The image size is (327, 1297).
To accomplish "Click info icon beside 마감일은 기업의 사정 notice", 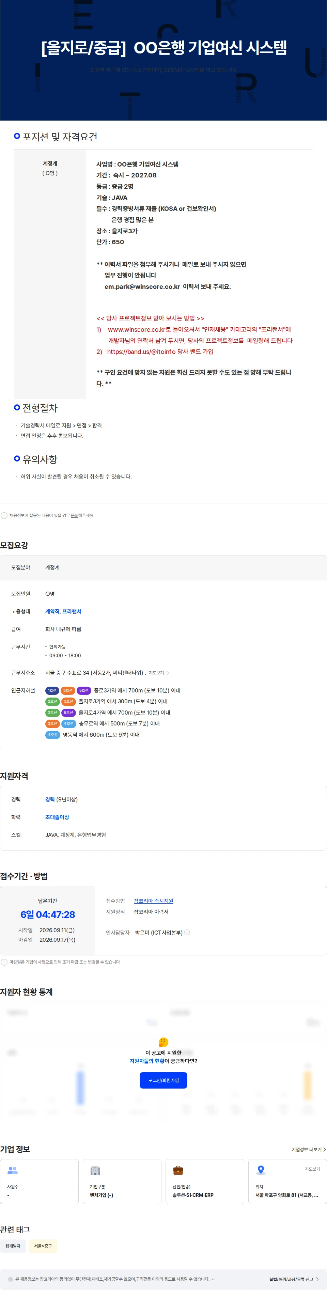I will point(4,962).
